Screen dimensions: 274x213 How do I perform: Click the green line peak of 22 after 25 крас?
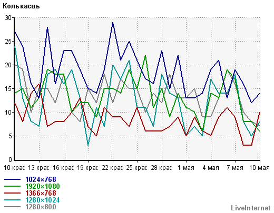[145, 56]
